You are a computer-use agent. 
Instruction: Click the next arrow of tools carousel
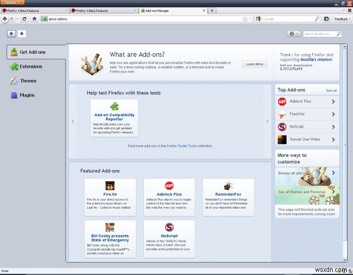pos(267,121)
